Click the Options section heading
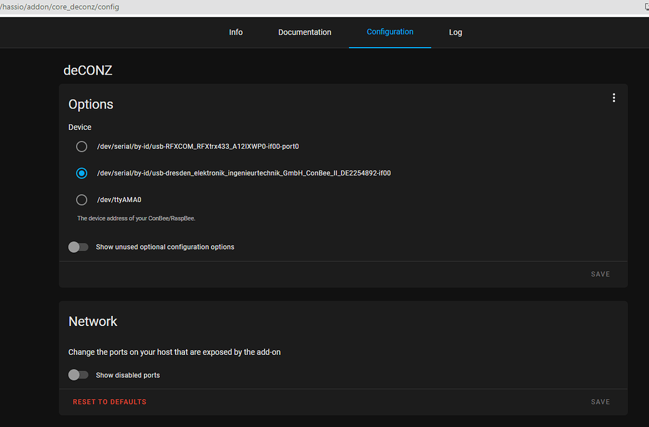 point(90,104)
